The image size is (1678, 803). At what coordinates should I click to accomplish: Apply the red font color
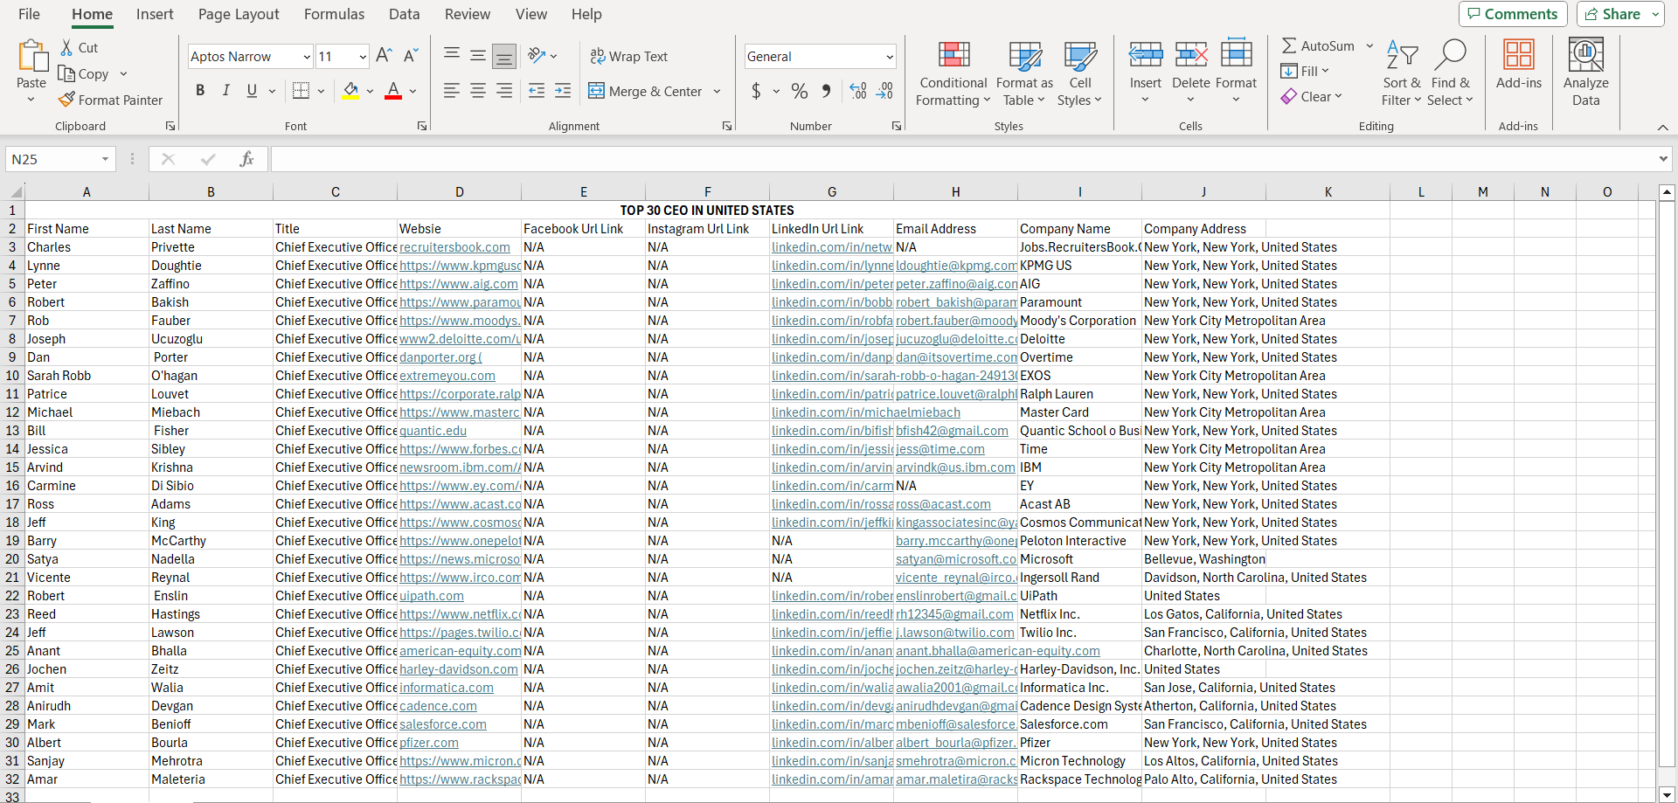click(x=393, y=91)
